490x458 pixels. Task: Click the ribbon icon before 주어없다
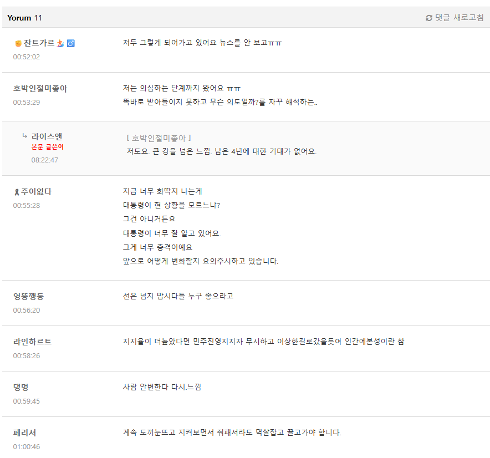(x=17, y=192)
